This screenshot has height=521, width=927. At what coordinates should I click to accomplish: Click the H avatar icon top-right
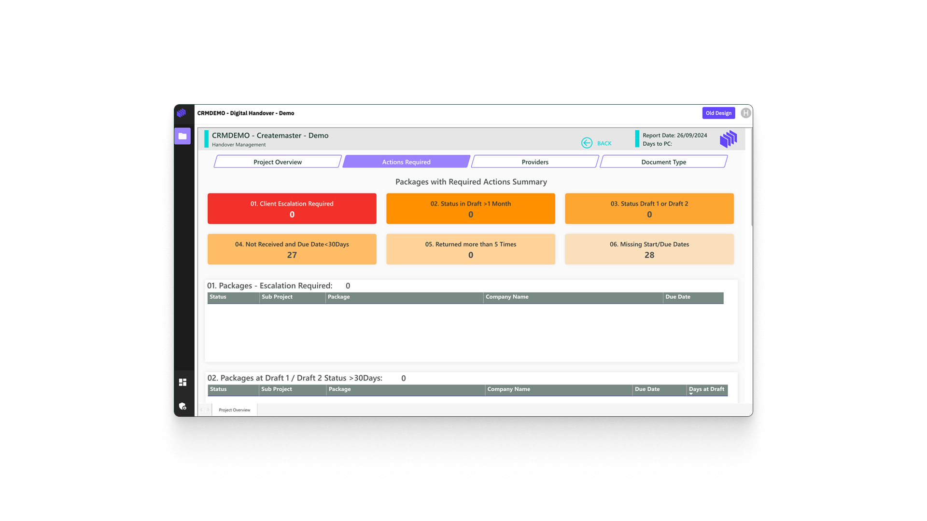[x=746, y=113]
